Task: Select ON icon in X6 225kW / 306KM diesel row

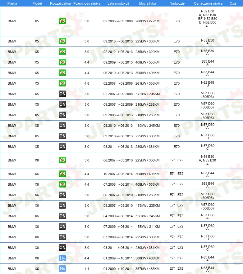Action: click(x=62, y=237)
